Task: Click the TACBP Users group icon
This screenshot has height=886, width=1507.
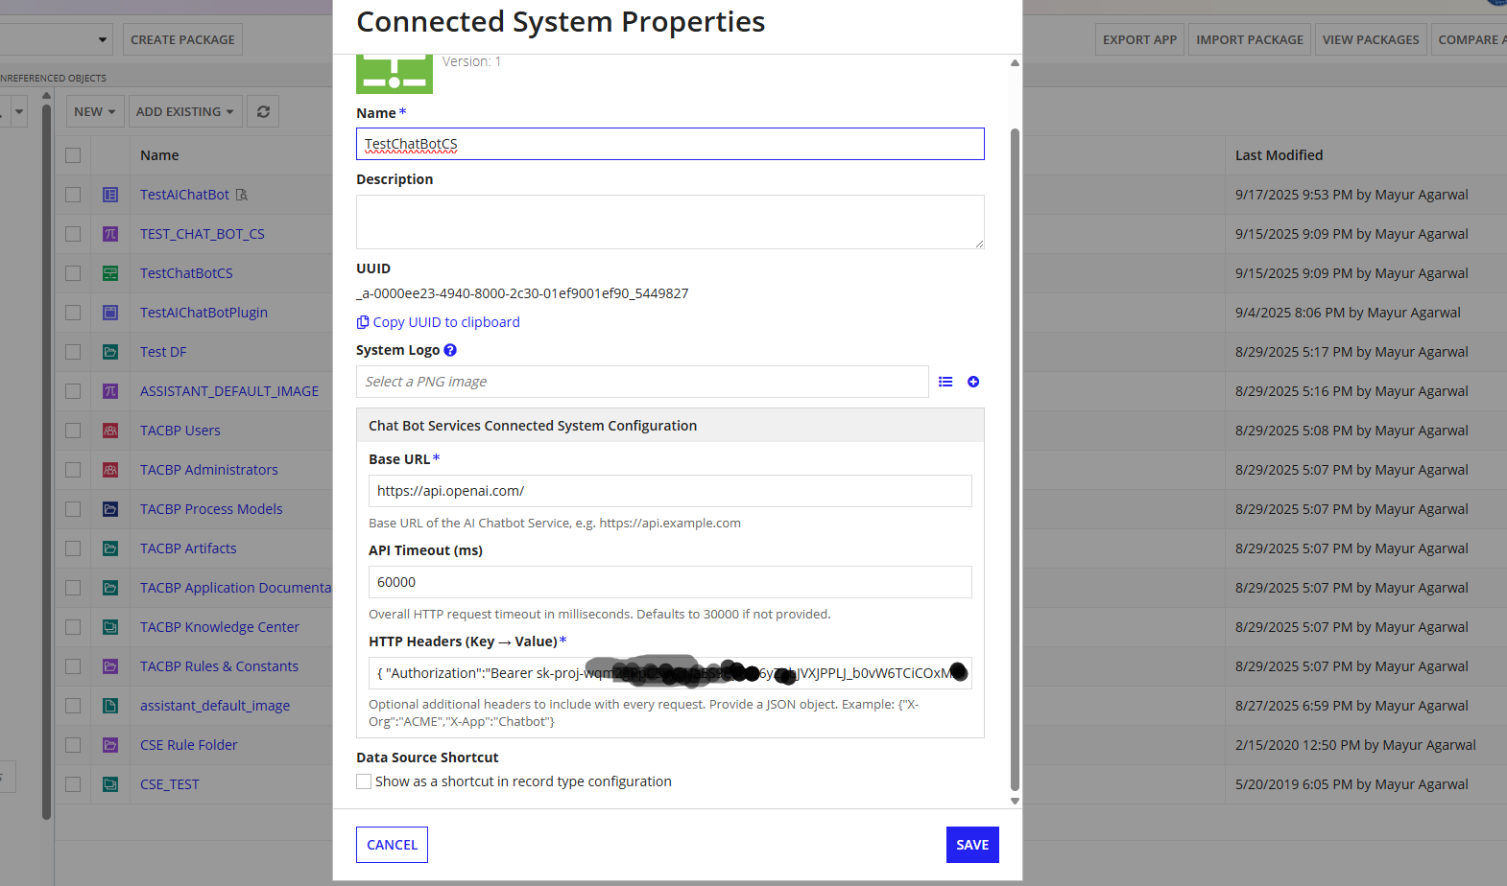Action: coord(110,431)
